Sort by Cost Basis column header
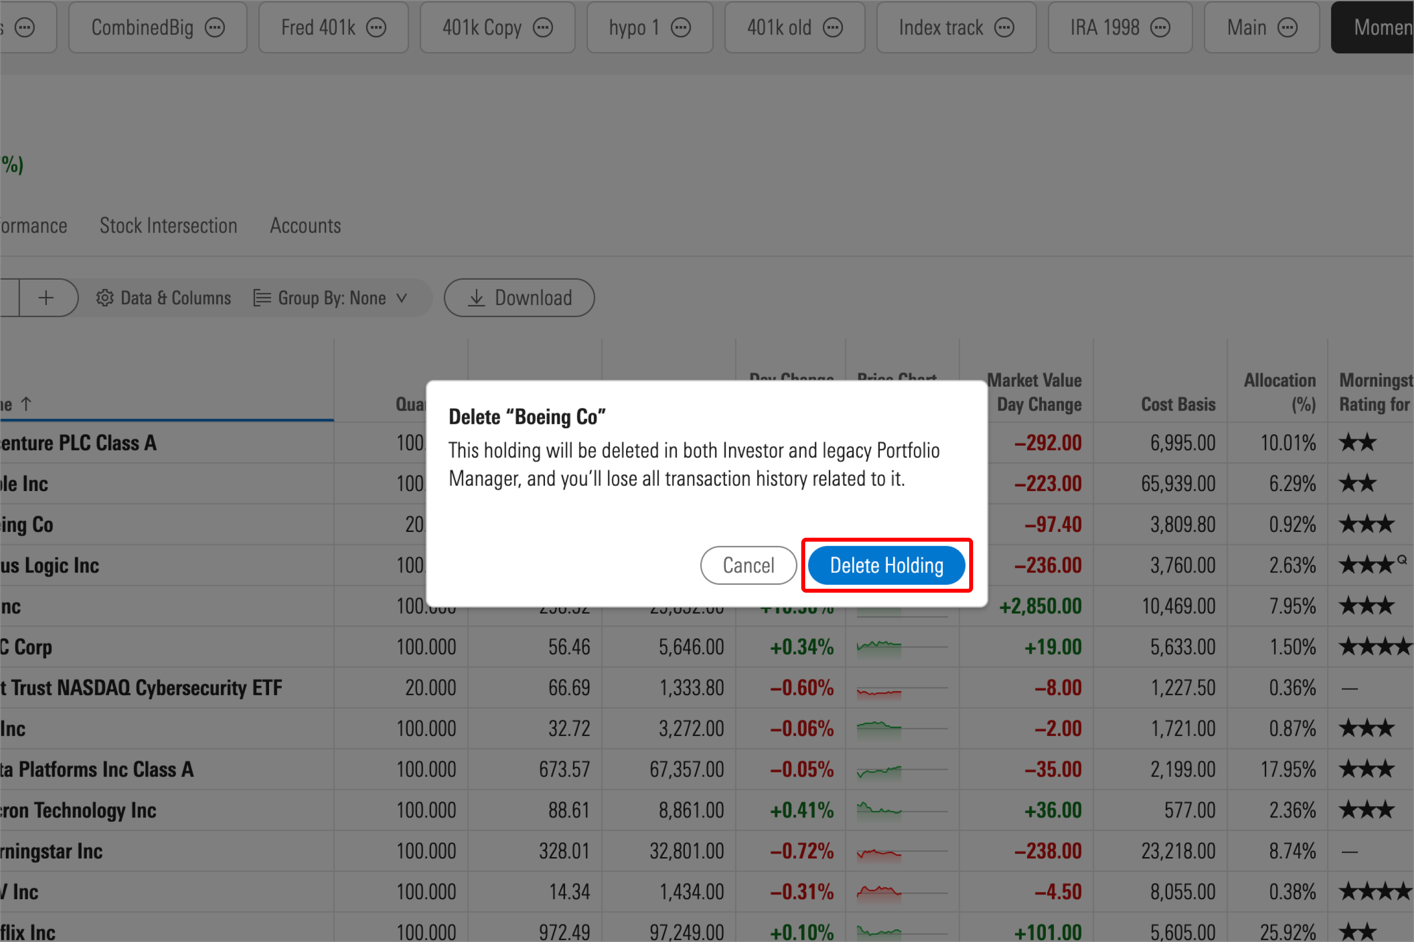 1178,404
